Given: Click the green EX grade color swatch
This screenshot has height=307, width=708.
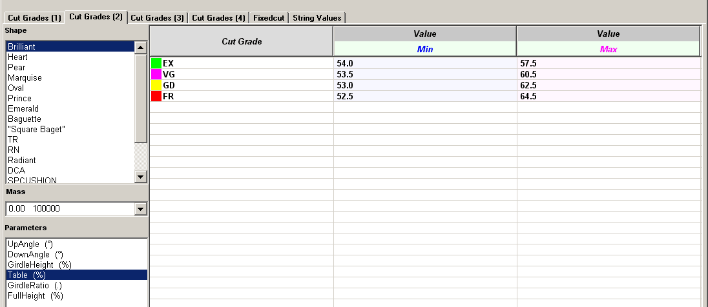Looking at the screenshot, I should [156, 63].
